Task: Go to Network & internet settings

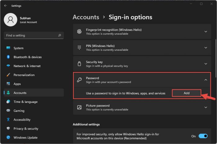Action: [x=34, y=66]
